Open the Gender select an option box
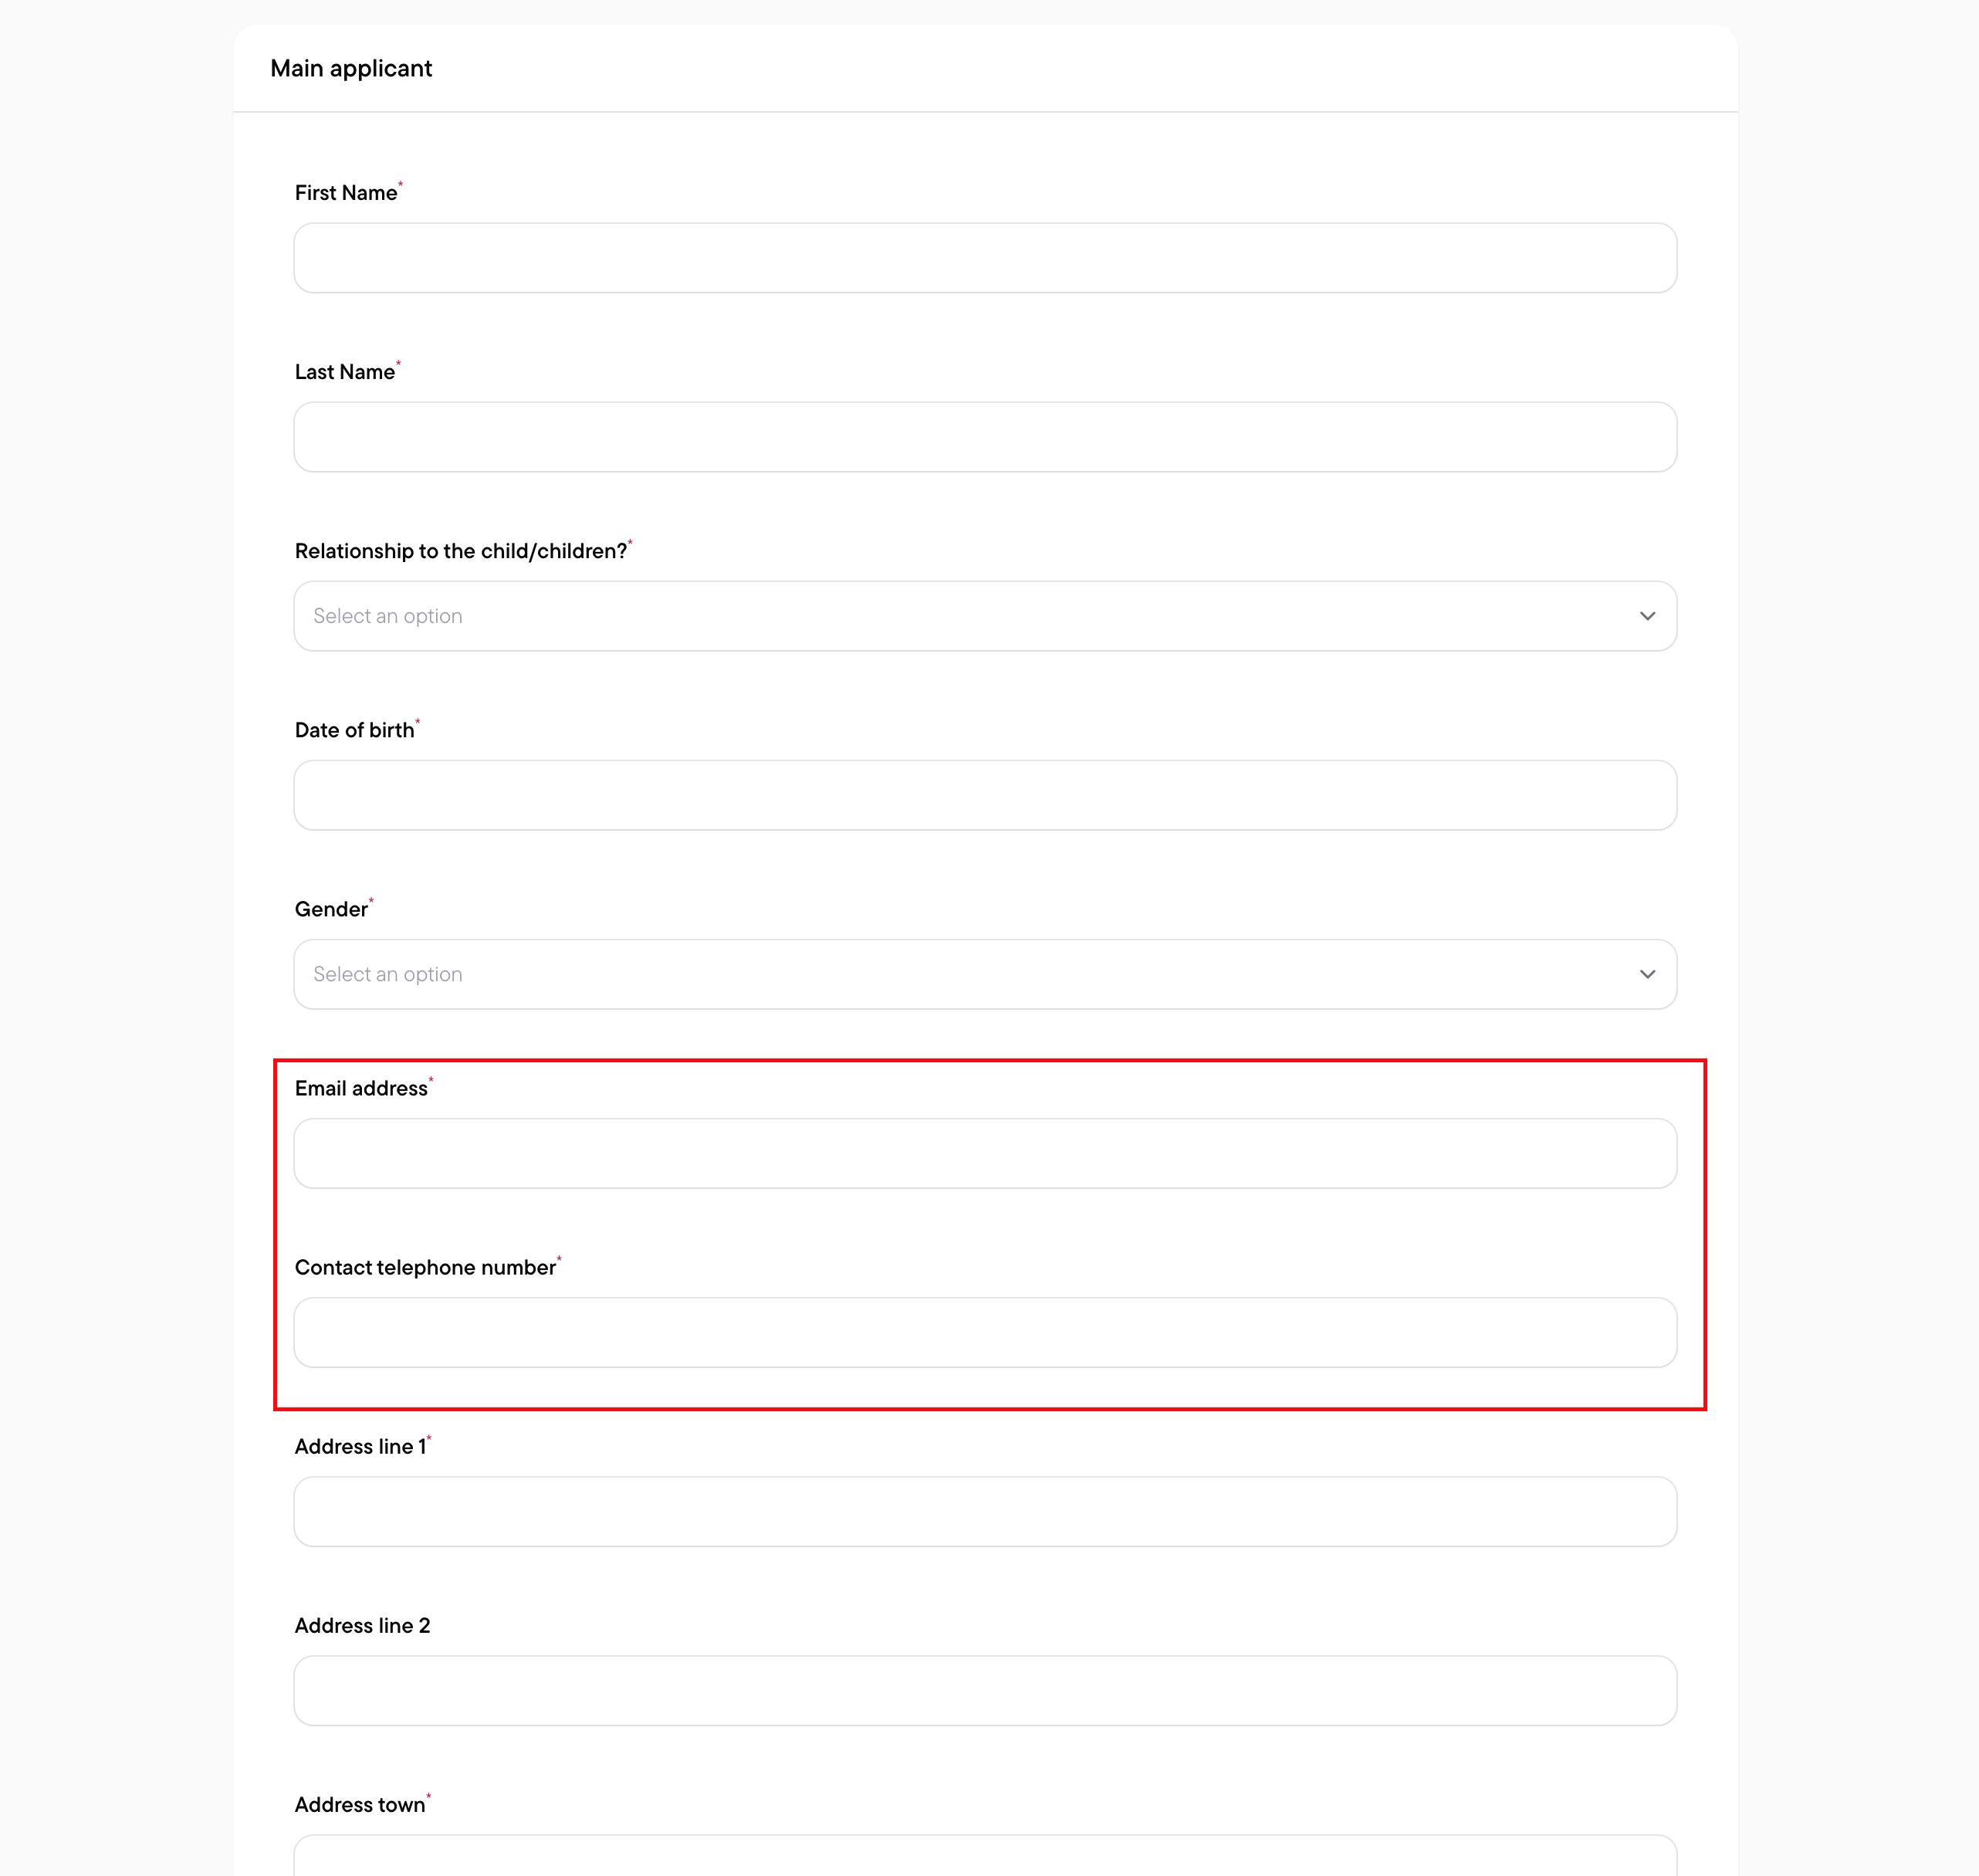 pyautogui.click(x=985, y=974)
